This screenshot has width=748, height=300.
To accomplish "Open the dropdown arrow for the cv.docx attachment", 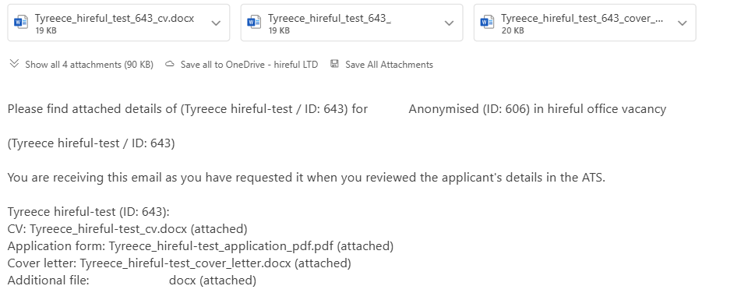I will [216, 23].
